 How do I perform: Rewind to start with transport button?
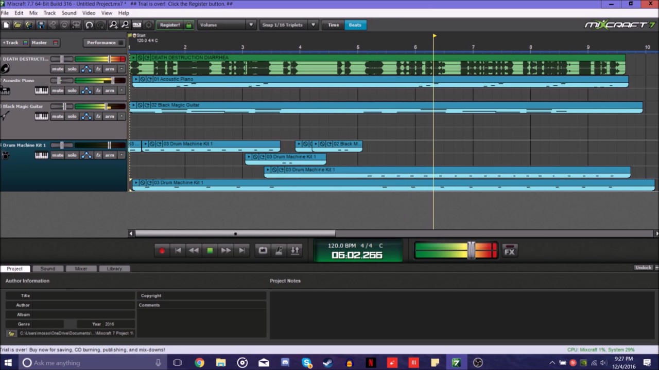[x=178, y=250]
